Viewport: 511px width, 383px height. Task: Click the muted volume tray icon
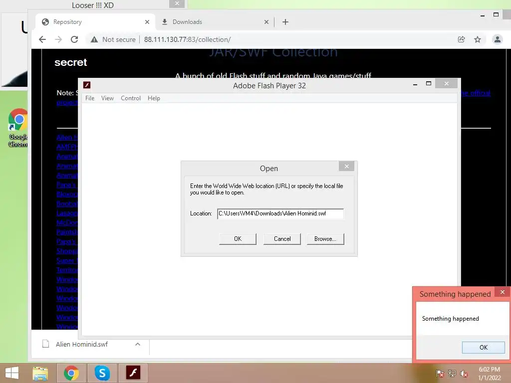point(464,373)
